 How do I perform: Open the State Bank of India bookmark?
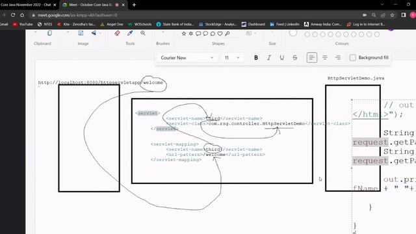[175, 24]
